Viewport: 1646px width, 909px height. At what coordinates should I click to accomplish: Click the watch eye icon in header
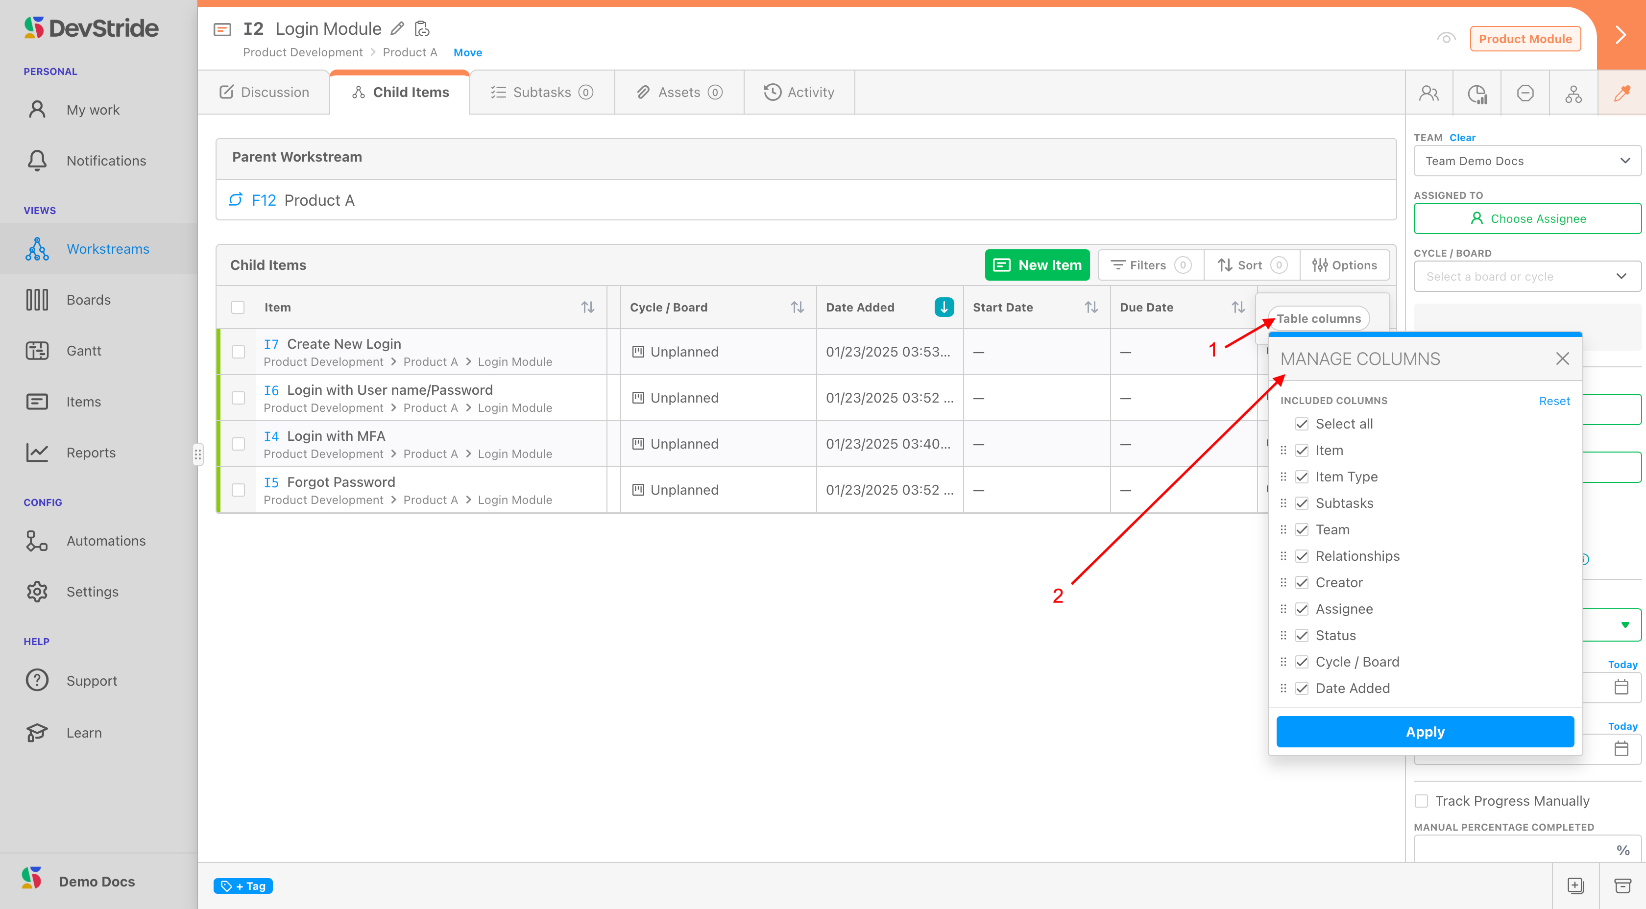pyautogui.click(x=1446, y=38)
